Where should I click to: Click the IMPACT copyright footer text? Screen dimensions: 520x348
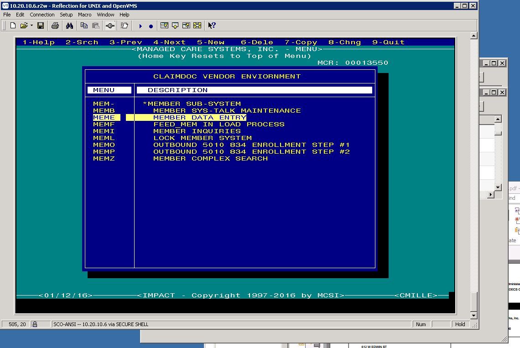[240, 295]
